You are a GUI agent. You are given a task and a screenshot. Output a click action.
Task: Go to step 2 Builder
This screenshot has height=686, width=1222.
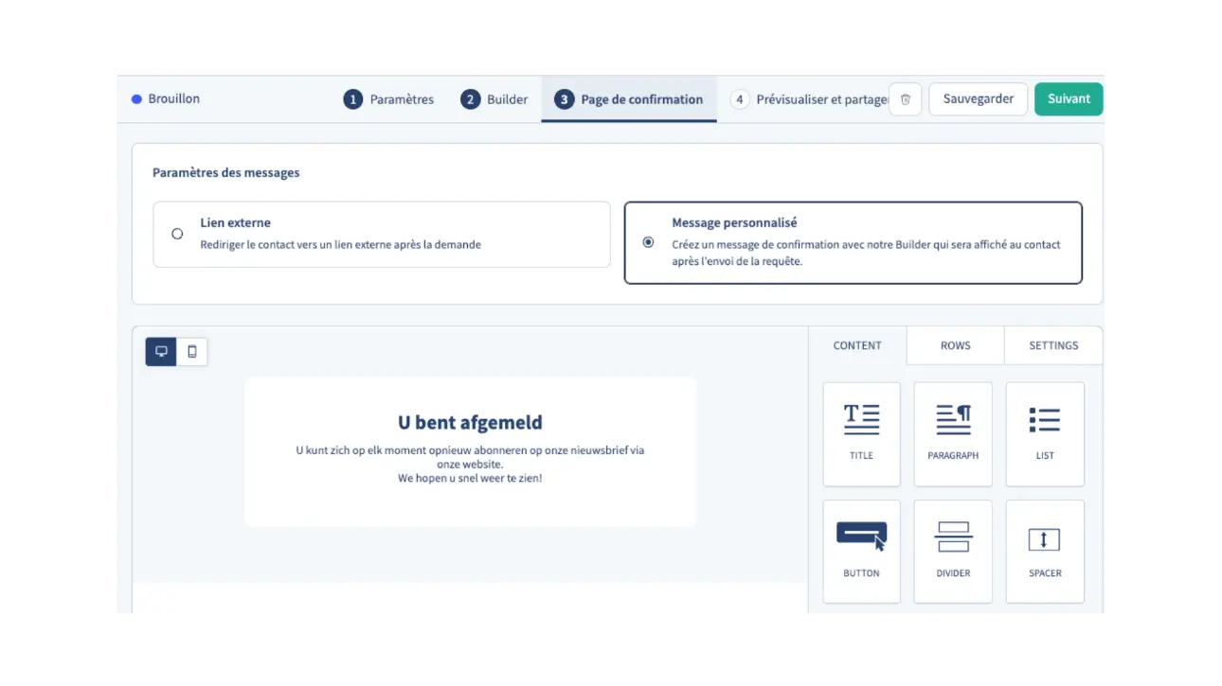coord(494,99)
